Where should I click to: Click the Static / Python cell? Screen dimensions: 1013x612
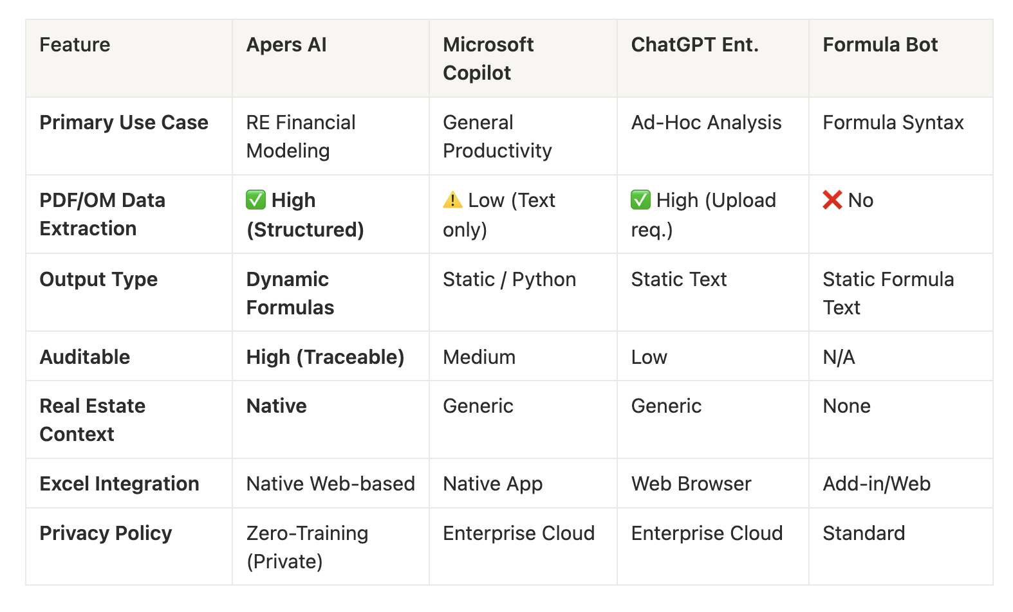click(x=509, y=280)
